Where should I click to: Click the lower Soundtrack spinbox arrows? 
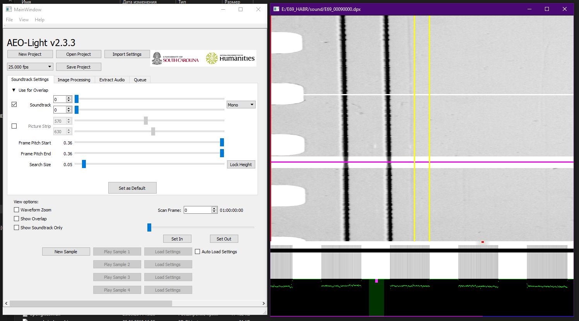[69, 110]
